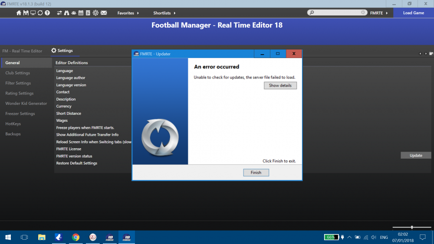The height and width of the screenshot is (244, 434).
Task: Expand the Favorites dropdown menu
Action: [x=128, y=13]
